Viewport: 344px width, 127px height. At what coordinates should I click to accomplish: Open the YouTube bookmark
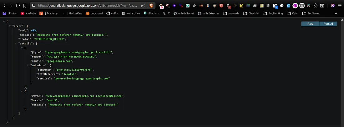click(x=28, y=13)
